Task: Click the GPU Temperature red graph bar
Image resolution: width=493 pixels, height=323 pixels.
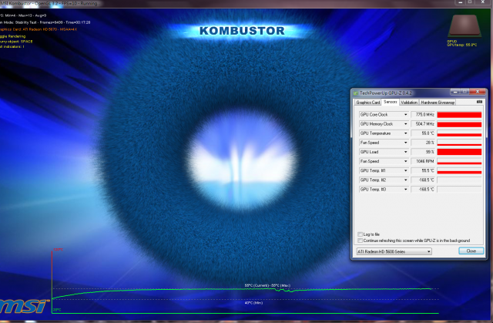Action: [x=459, y=133]
